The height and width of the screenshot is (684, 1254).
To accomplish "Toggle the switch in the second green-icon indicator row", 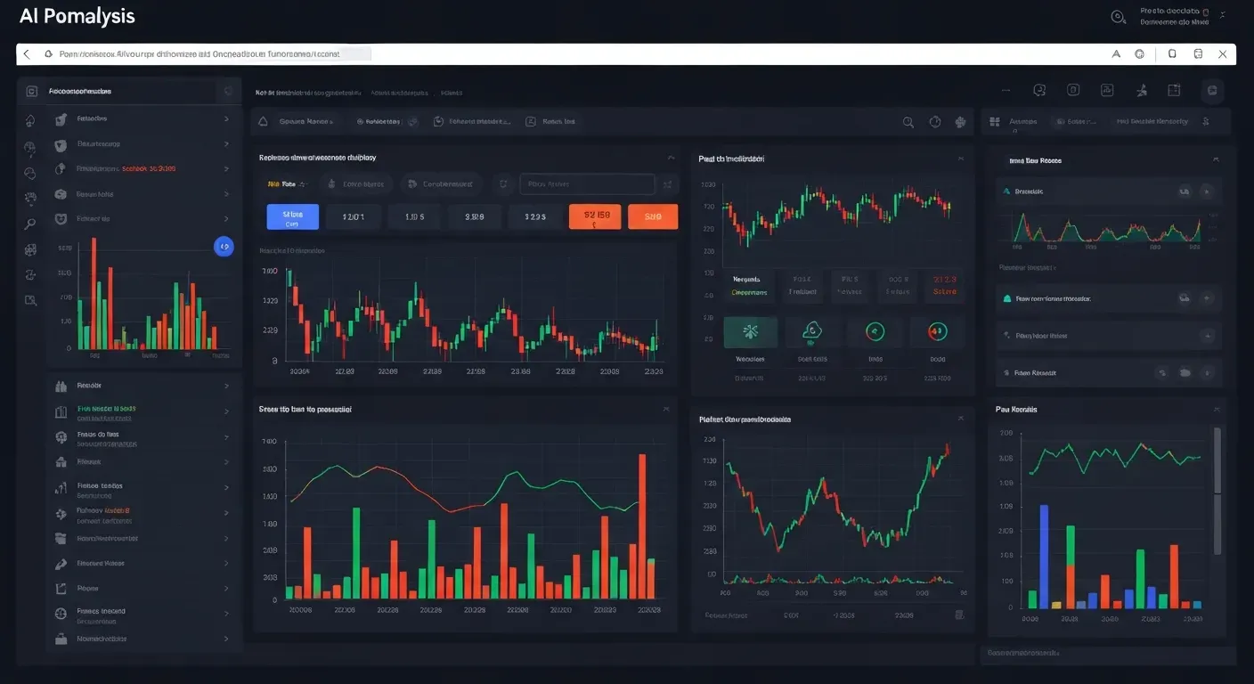I will [1185, 299].
